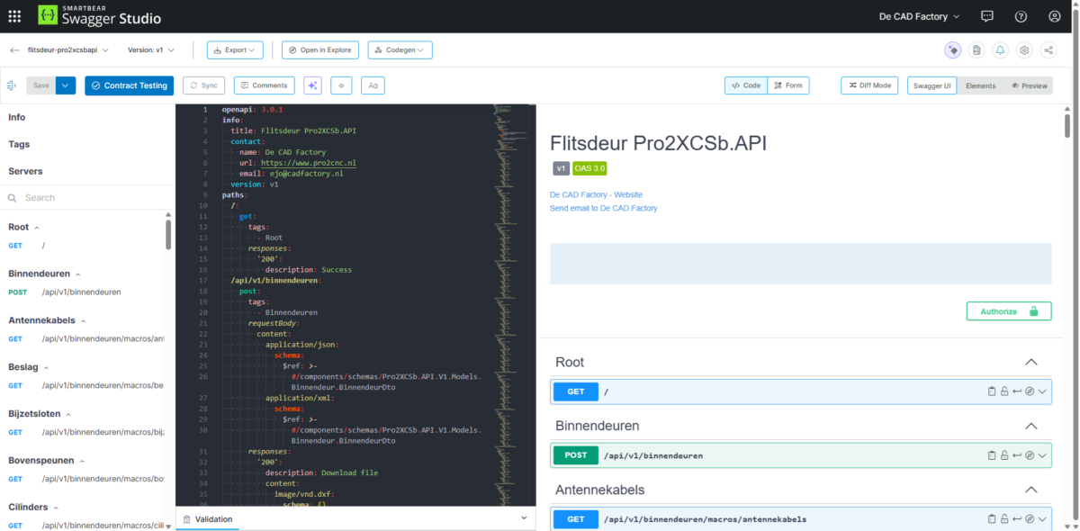Enable Diff Mode
The width and height of the screenshot is (1080, 531).
tap(868, 85)
